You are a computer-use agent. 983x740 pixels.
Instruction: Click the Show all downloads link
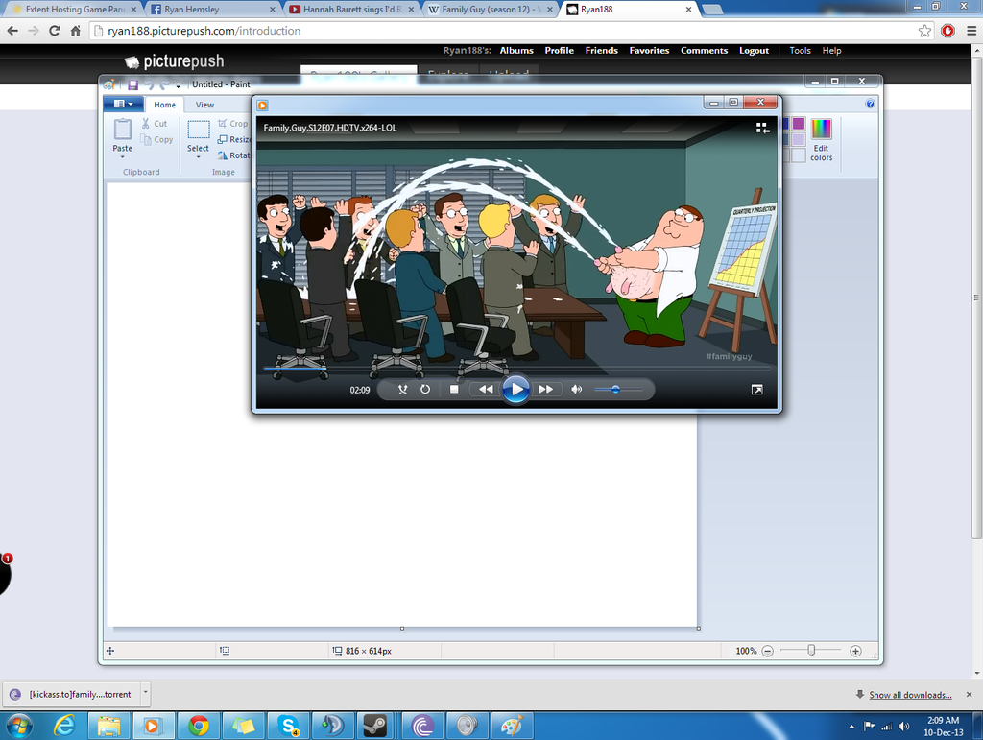pyautogui.click(x=910, y=695)
